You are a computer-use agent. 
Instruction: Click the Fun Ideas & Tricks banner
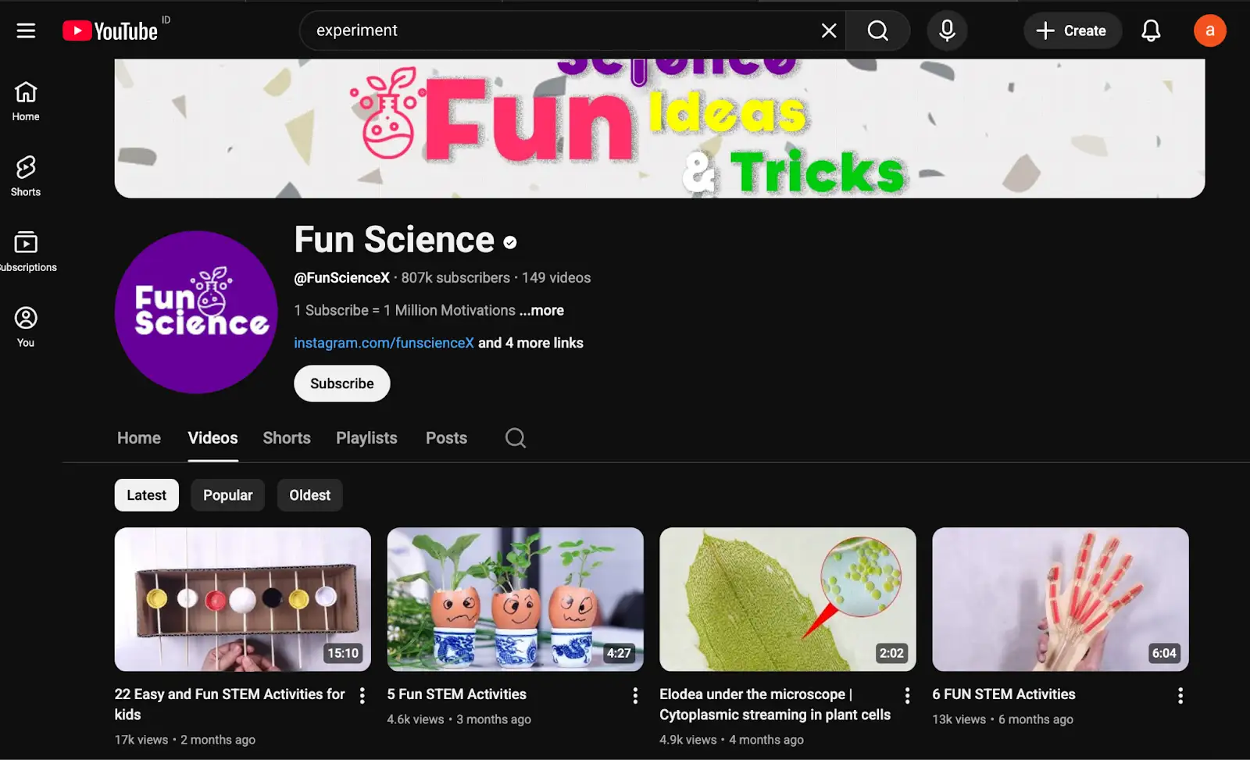point(659,128)
